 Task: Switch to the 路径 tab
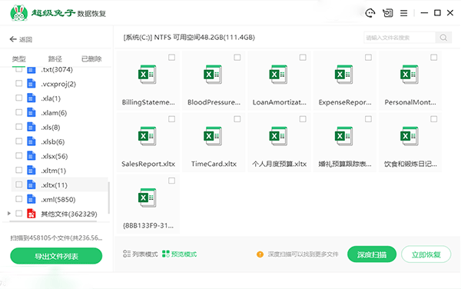(55, 59)
